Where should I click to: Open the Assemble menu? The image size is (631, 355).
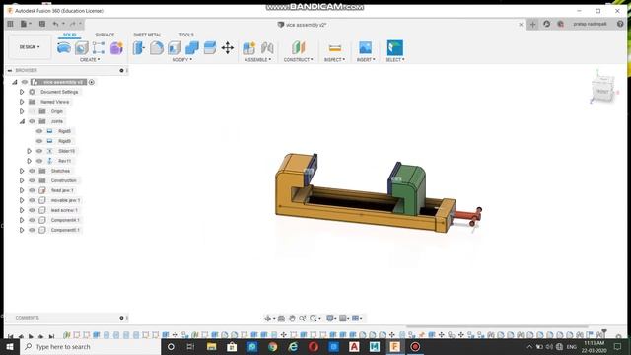point(258,60)
